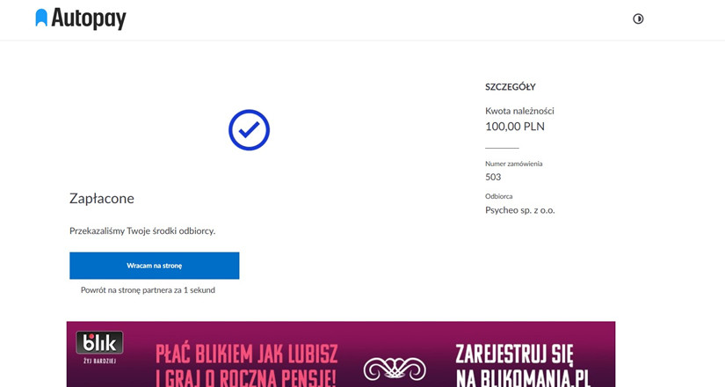Image resolution: width=725 pixels, height=387 pixels.
Task: Click the 'Wracam na stronę' button
Action: pos(155,266)
